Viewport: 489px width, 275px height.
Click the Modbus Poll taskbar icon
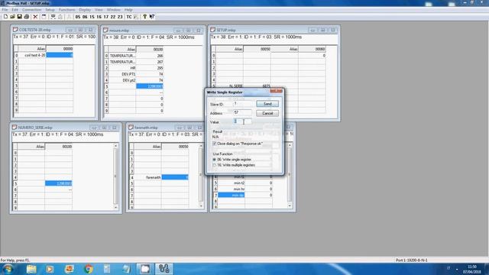tap(164, 269)
